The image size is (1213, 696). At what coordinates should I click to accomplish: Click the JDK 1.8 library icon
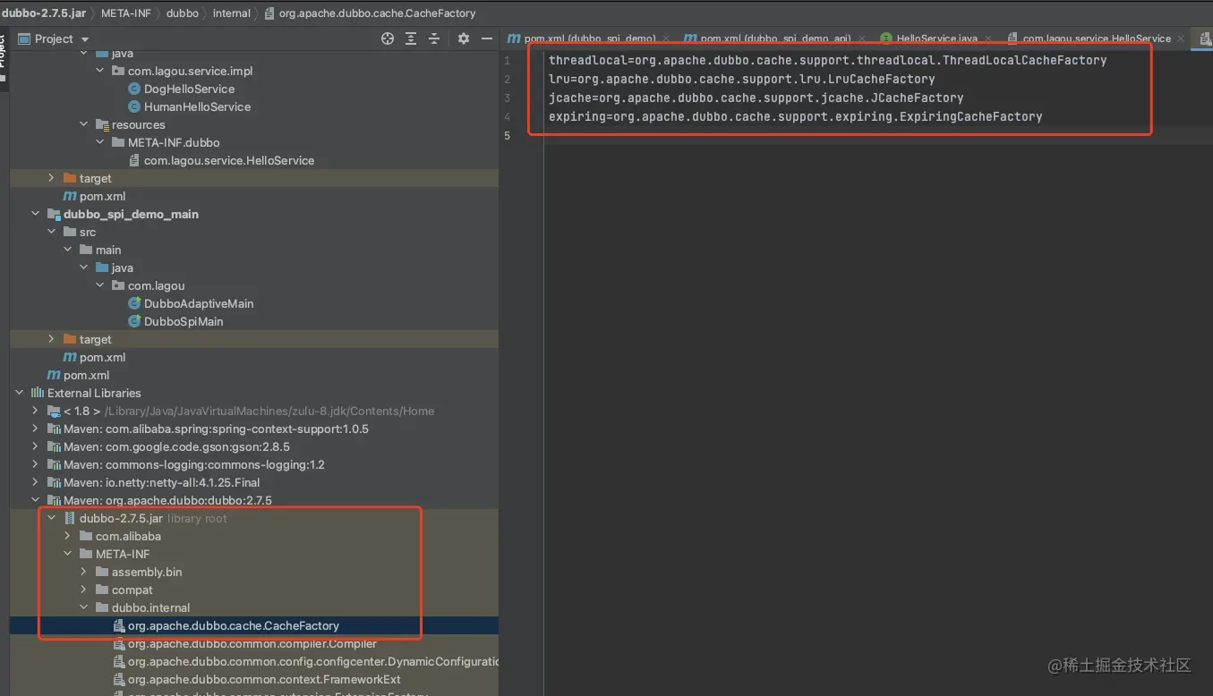(54, 411)
